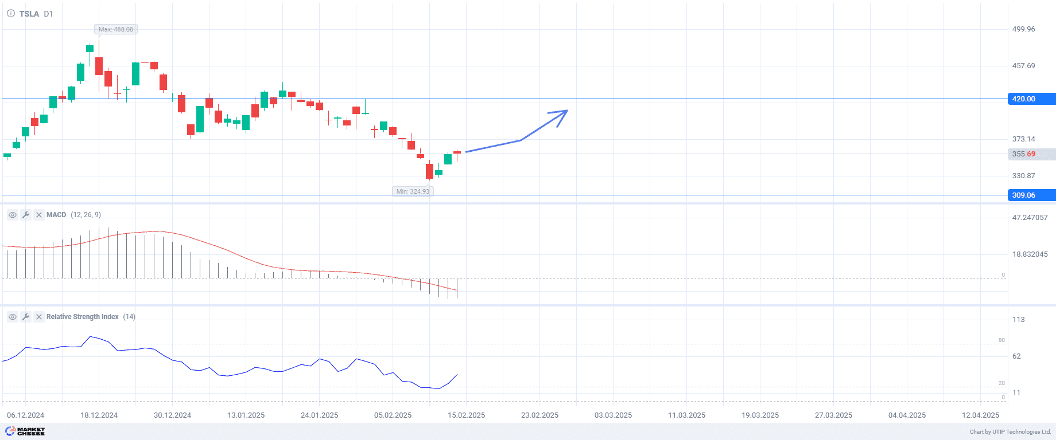Click the 27.03.2025 date label

[834, 415]
